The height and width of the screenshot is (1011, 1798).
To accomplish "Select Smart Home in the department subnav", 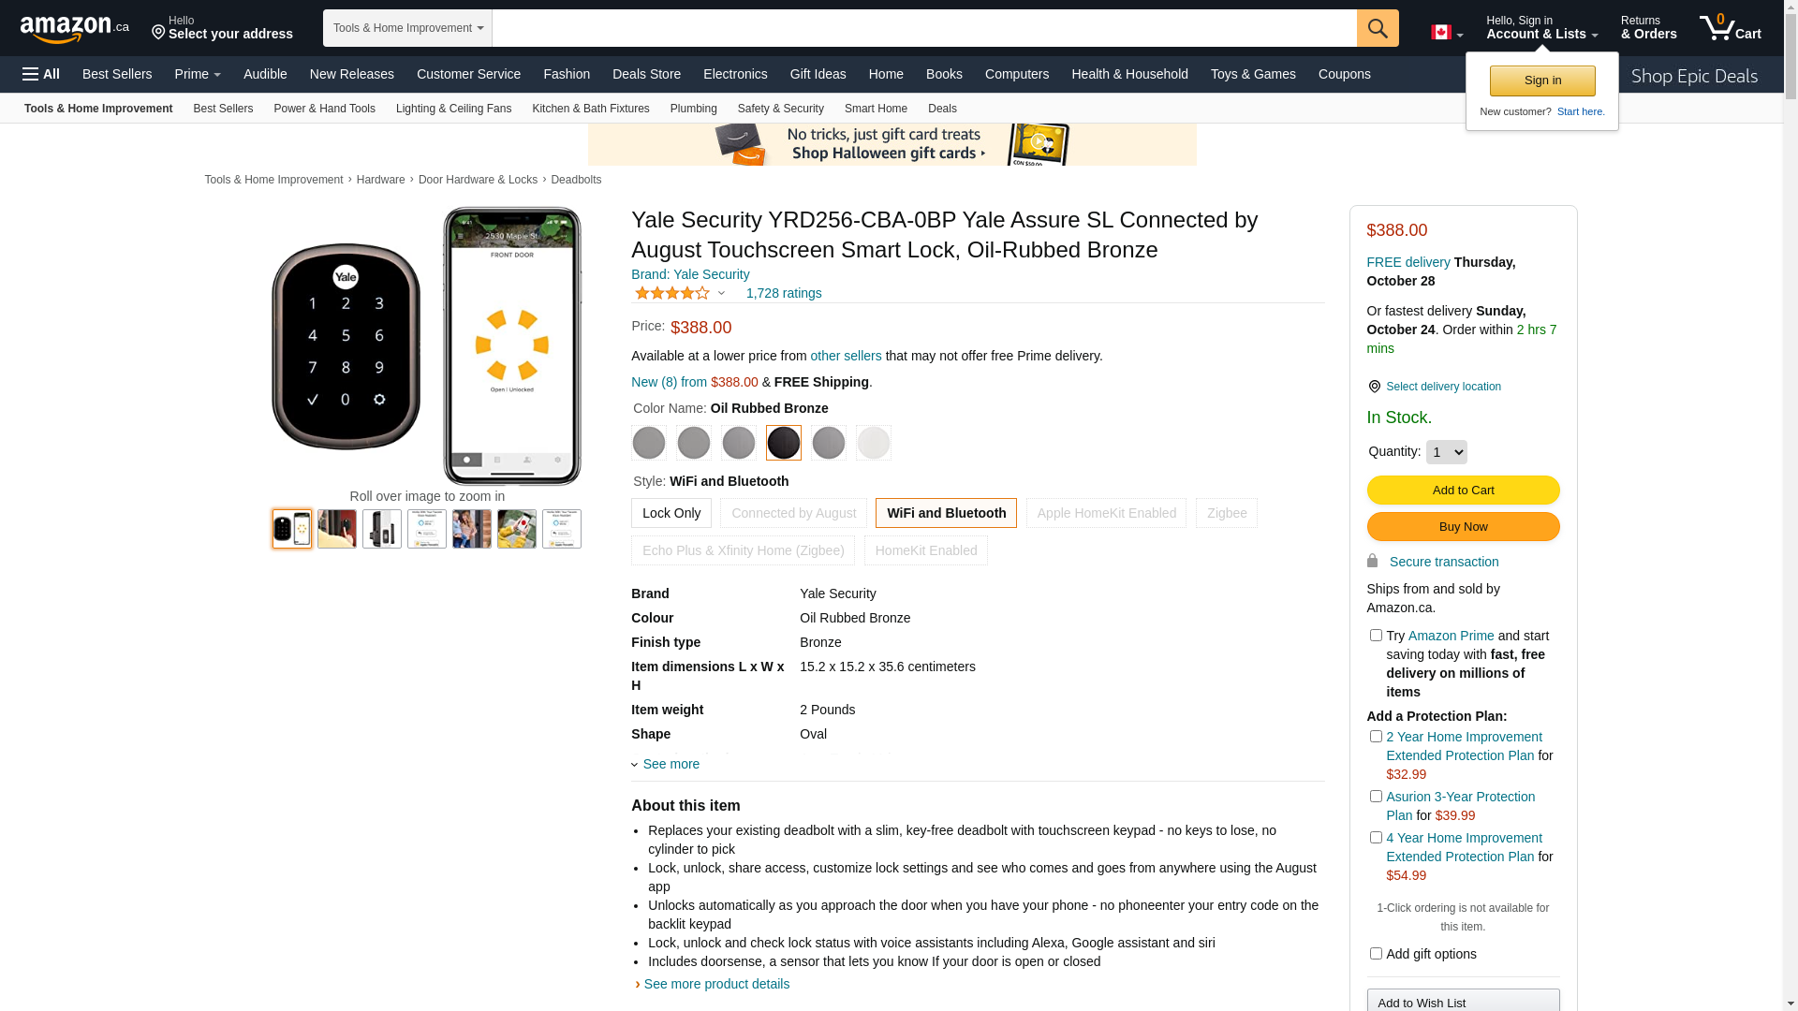I will tap(876, 109).
